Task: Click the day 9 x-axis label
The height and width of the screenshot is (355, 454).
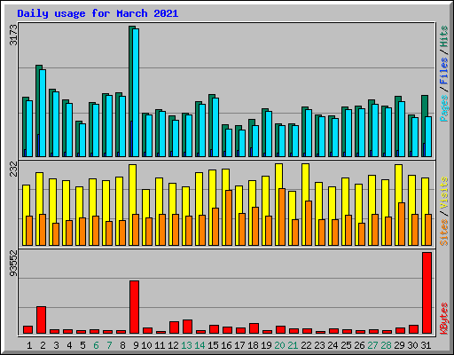Action: (136, 345)
